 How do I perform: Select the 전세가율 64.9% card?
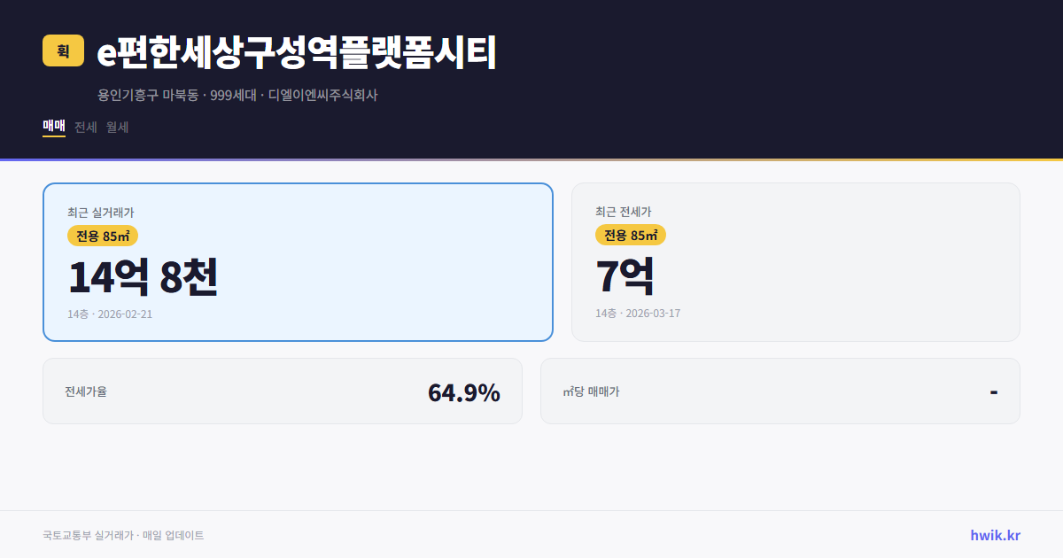(283, 391)
